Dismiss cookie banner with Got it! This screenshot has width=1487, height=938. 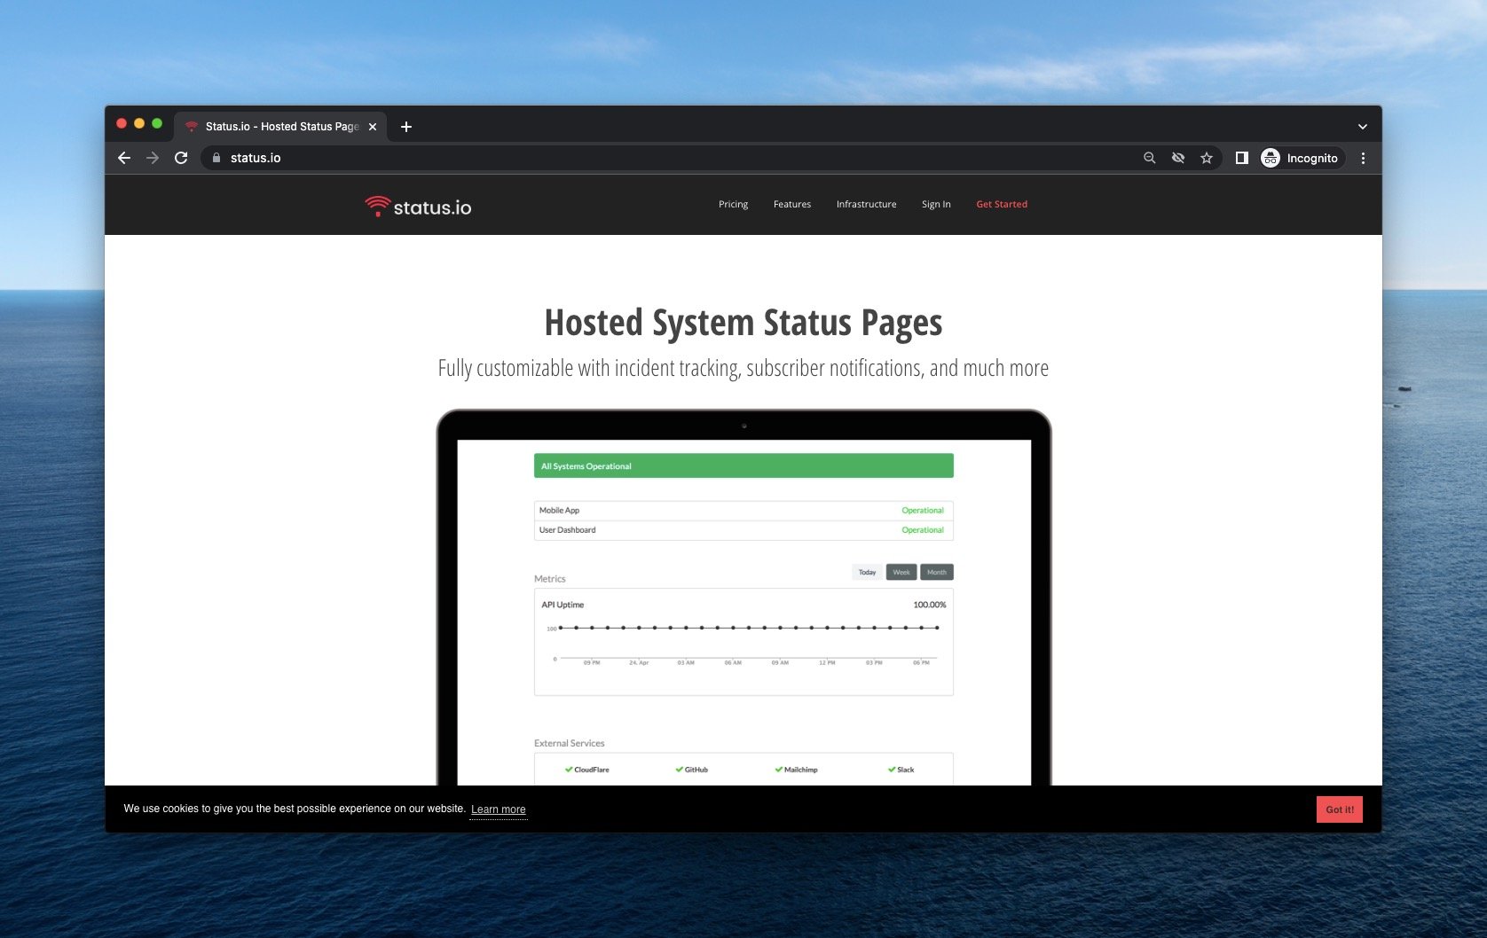point(1339,809)
